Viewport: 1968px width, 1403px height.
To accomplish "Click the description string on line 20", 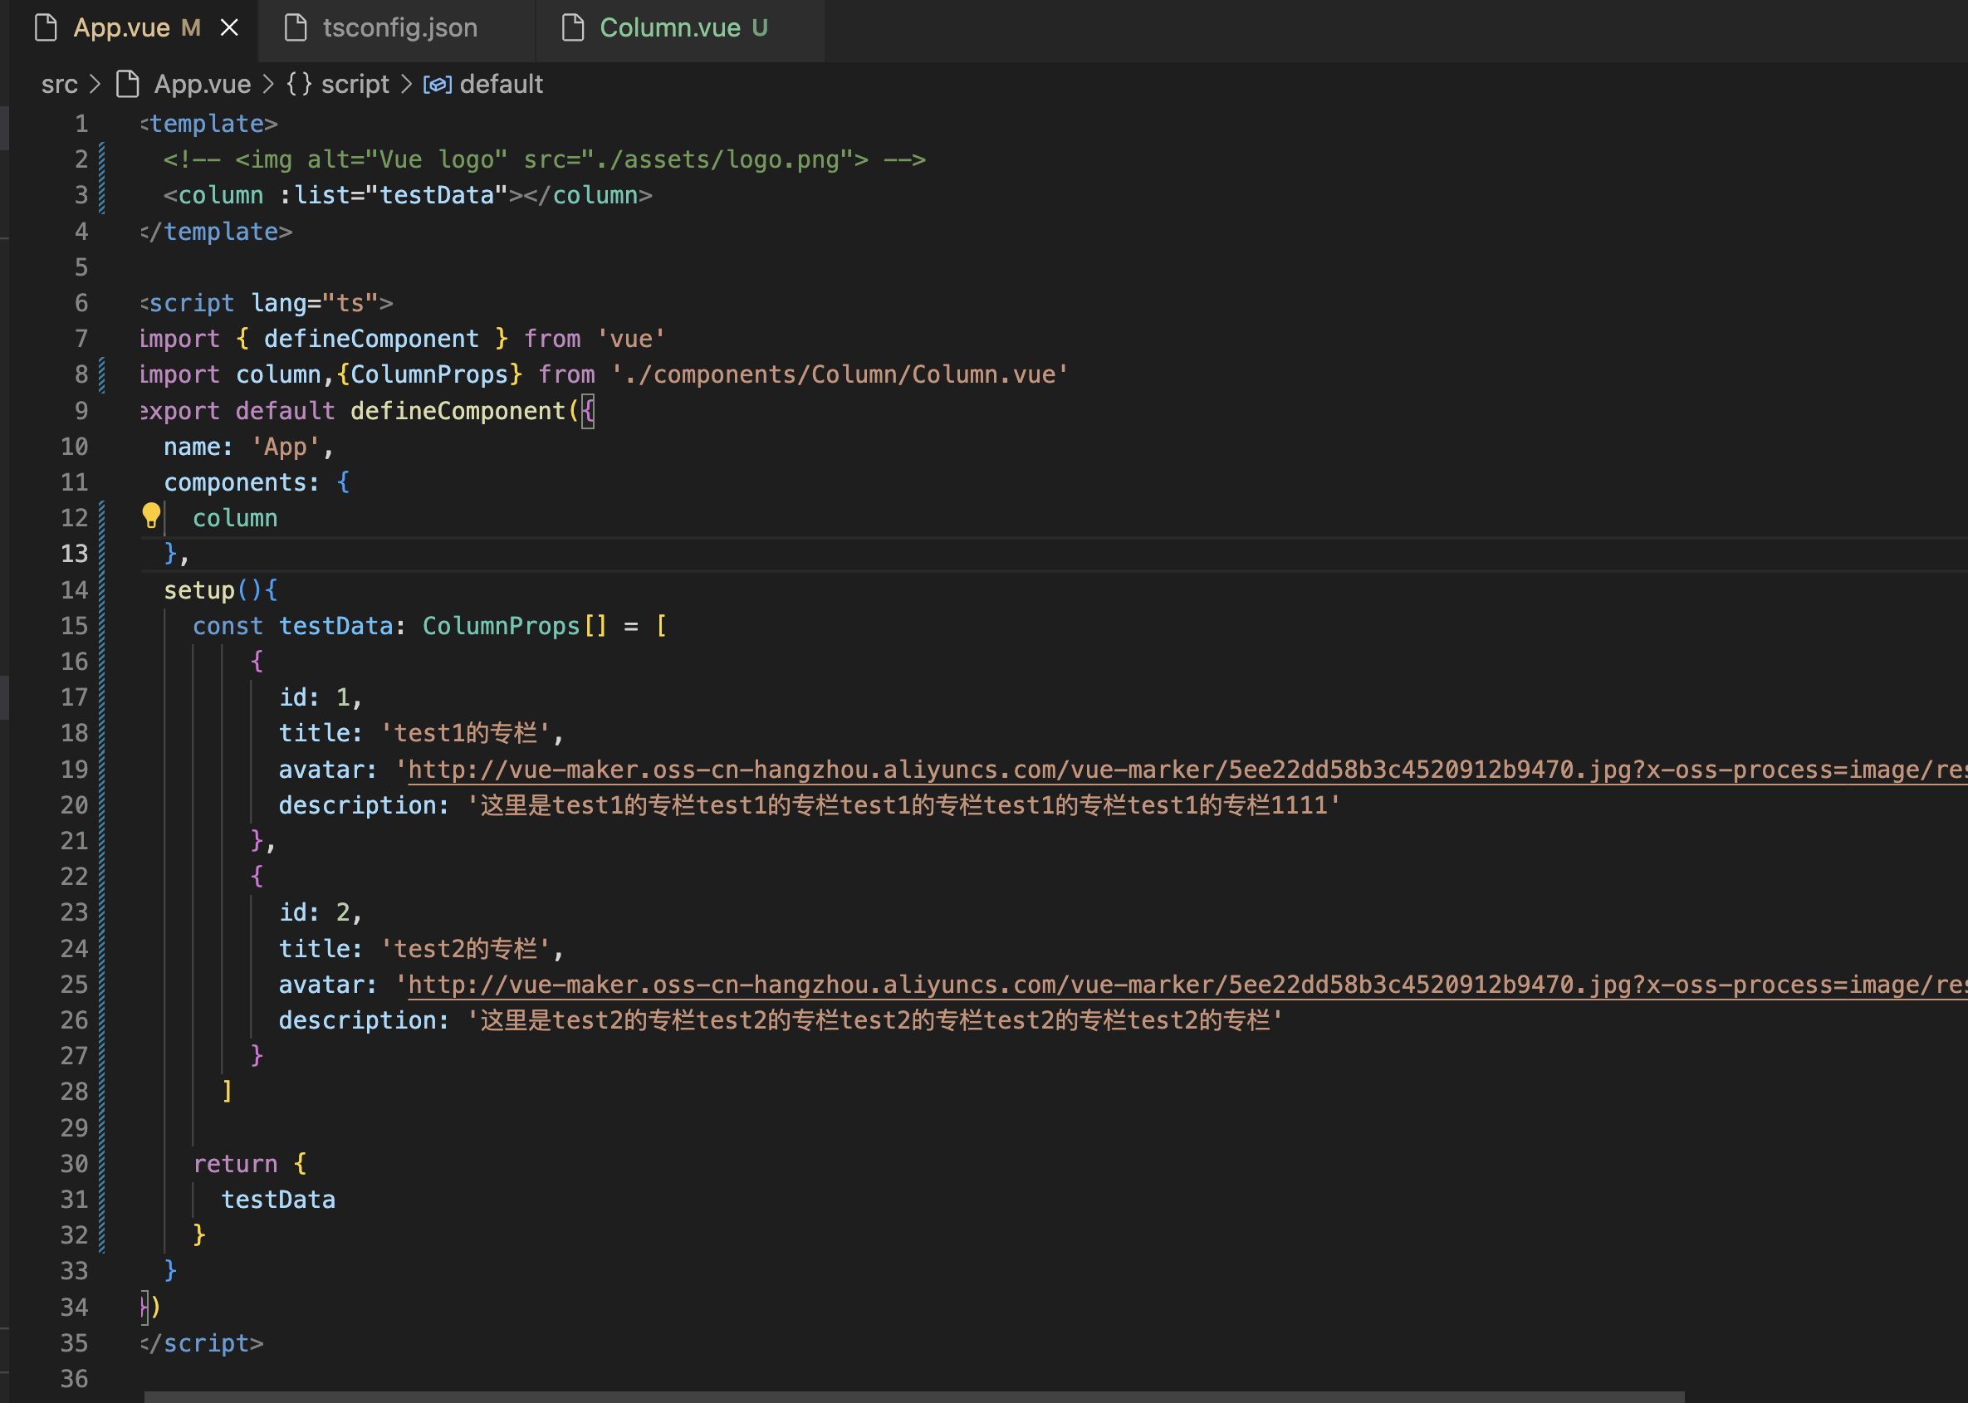I will (903, 805).
